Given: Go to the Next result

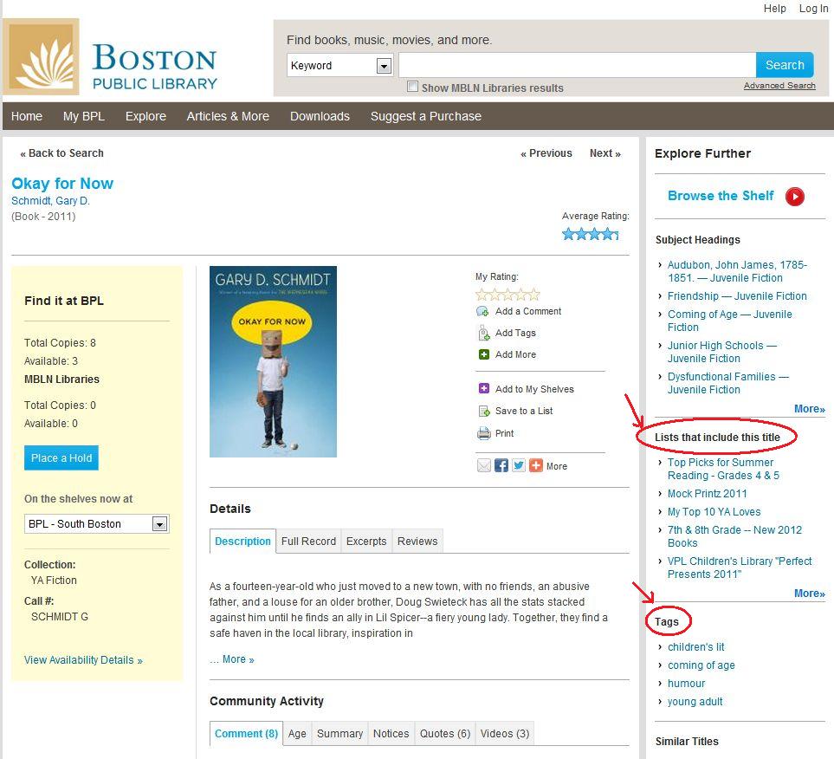Looking at the screenshot, I should pos(604,153).
